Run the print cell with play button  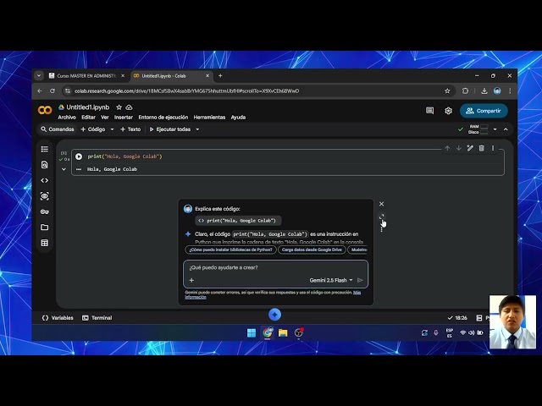(x=79, y=156)
